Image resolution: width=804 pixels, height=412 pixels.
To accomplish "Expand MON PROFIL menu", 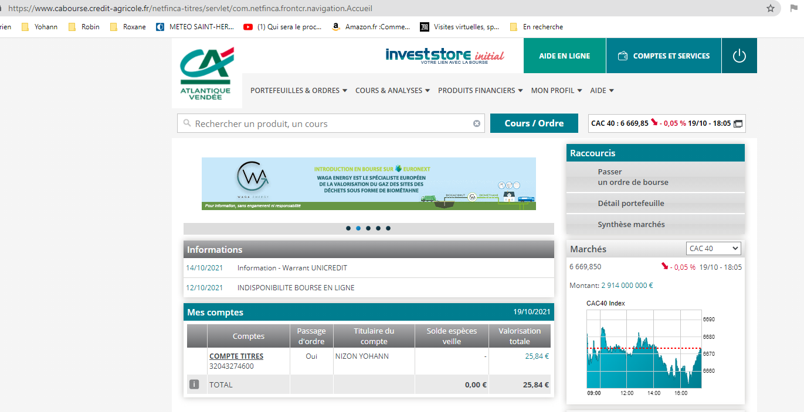I will click(x=556, y=90).
